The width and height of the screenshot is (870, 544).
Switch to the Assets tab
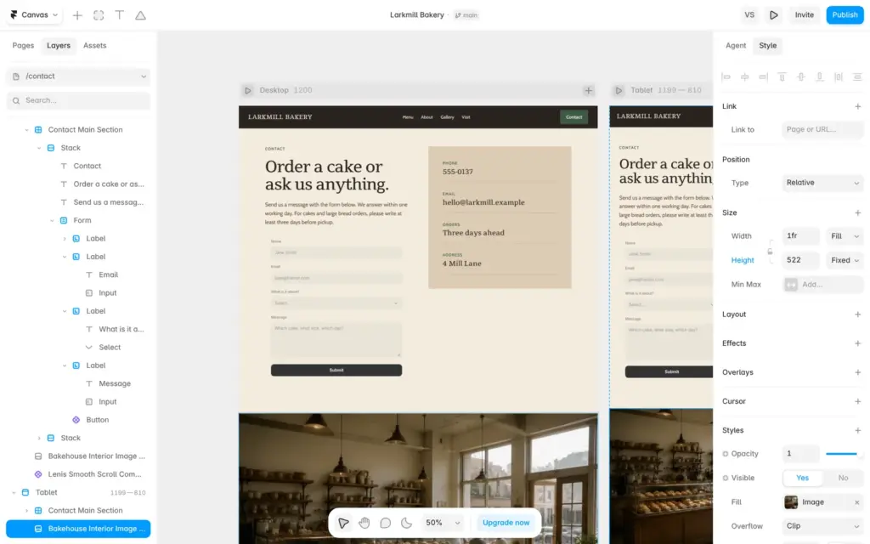tap(95, 46)
